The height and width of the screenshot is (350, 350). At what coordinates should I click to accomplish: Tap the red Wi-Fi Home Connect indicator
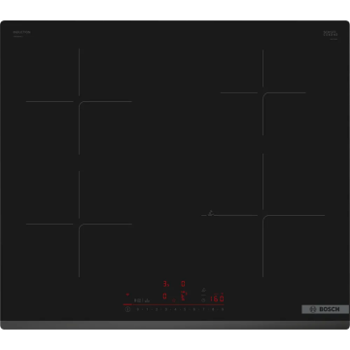pos(127,295)
